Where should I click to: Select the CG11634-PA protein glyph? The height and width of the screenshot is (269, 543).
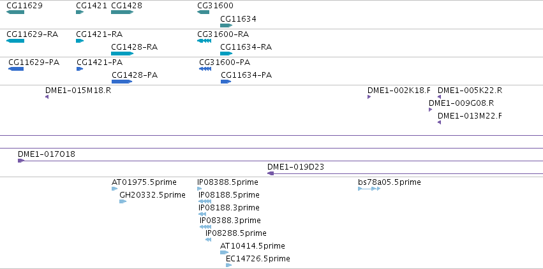pyautogui.click(x=226, y=82)
